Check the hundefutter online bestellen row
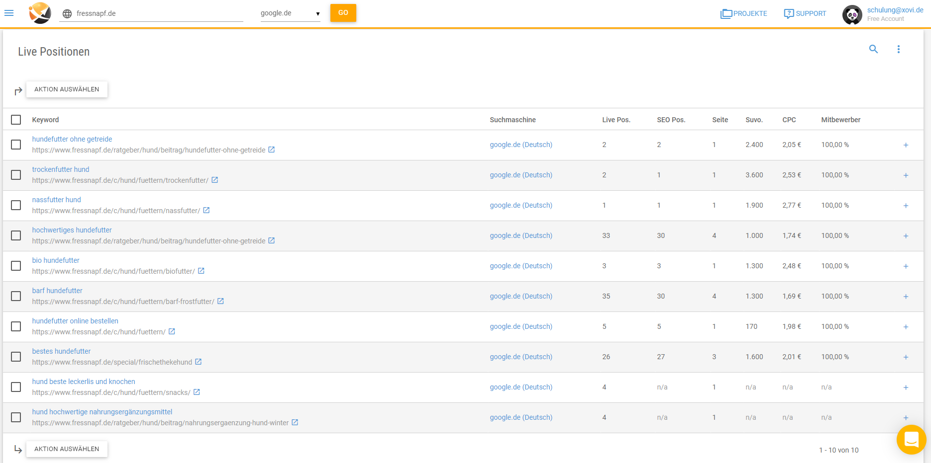Screen dimensions: 931x463 tap(16, 326)
